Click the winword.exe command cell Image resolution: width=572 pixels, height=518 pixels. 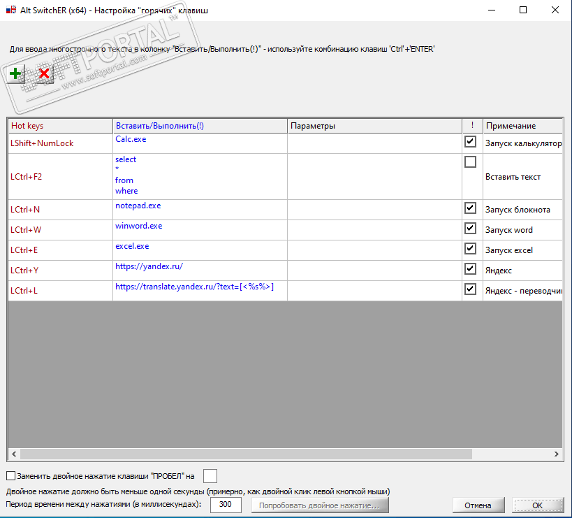click(200, 230)
